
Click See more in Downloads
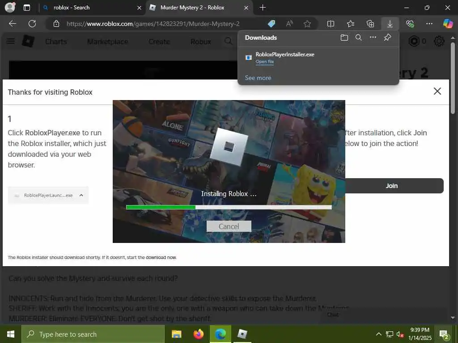(258, 78)
